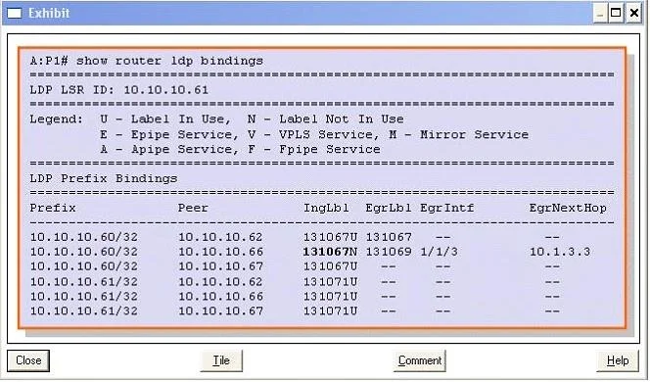Screen dimensions: 650x382
Task: Open the Comment button
Action: coord(420,360)
